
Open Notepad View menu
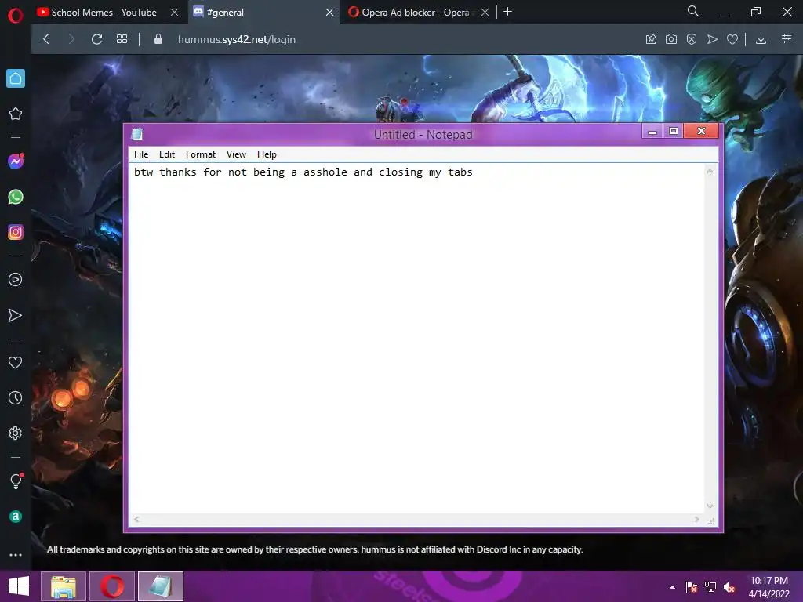(236, 154)
